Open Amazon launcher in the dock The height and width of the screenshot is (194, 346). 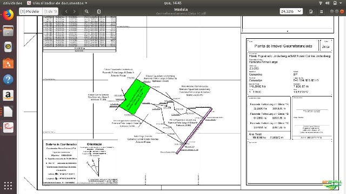8,95
